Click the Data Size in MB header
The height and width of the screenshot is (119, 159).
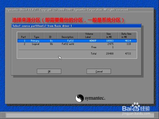point(126,36)
